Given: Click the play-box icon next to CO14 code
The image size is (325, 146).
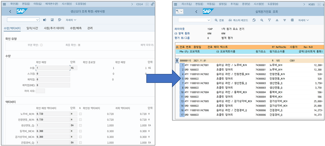Looking at the screenshot, I should [x=147, y=4].
